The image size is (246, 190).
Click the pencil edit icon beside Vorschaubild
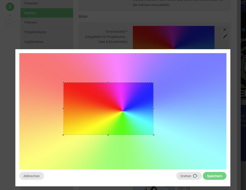pos(225,36)
